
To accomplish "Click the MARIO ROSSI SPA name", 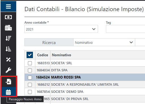I will pos(66,77).
